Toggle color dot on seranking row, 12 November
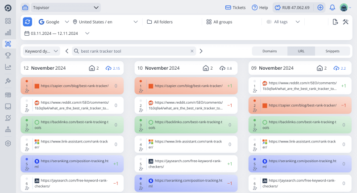357x193 pixels. 27,158
